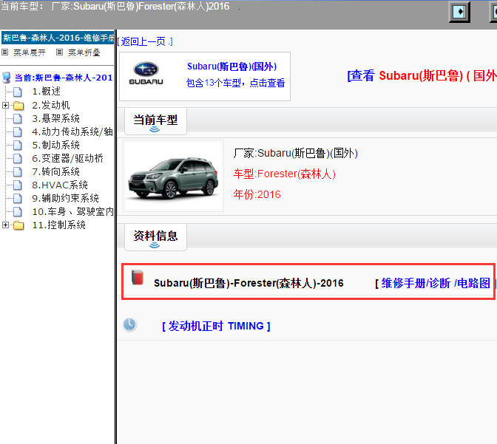
Task: Click the page icon beside 3.悬架系统
Action: tap(18, 119)
